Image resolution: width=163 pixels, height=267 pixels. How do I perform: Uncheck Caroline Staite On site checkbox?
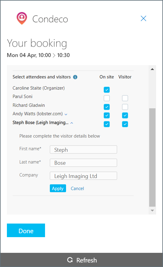click(107, 90)
